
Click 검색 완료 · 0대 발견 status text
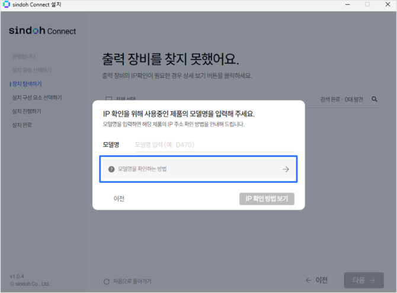click(341, 99)
